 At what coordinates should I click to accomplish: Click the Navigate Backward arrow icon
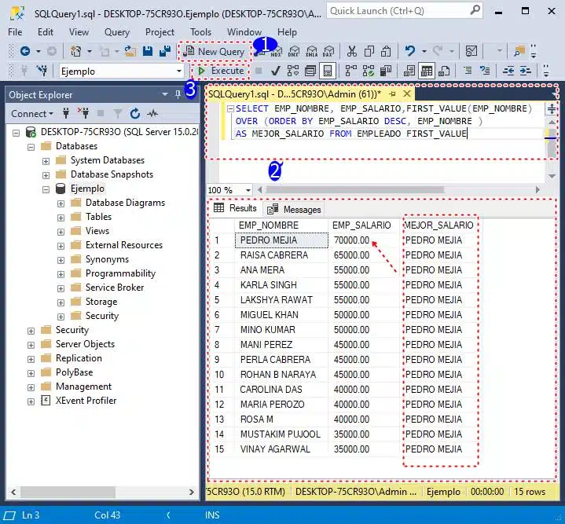[25, 52]
